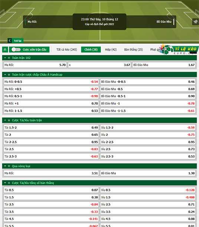199x227 pixels.
Task: Toggle the Cược xiên trận đấu switch
Action: click(16, 49)
